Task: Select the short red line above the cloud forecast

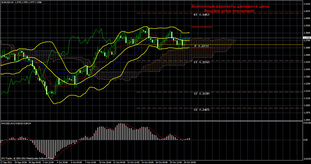Action: coord(202,27)
